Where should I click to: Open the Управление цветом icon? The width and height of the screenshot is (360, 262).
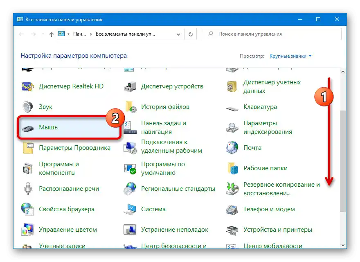[28, 230]
